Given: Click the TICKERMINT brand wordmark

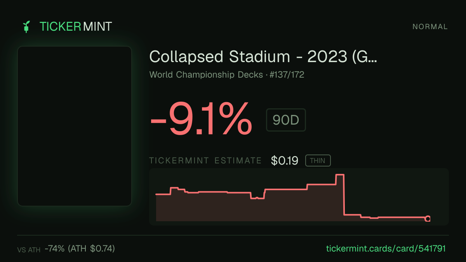Looking at the screenshot, I should click(76, 26).
